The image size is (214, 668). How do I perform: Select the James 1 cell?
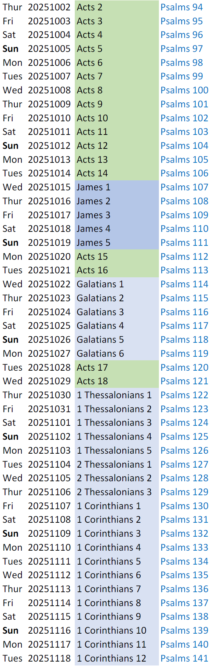point(117,187)
